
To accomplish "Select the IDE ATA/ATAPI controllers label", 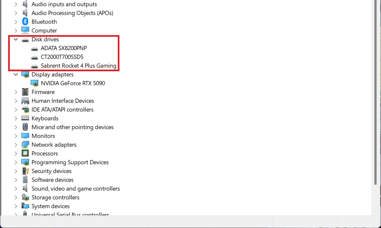I will pos(62,110).
